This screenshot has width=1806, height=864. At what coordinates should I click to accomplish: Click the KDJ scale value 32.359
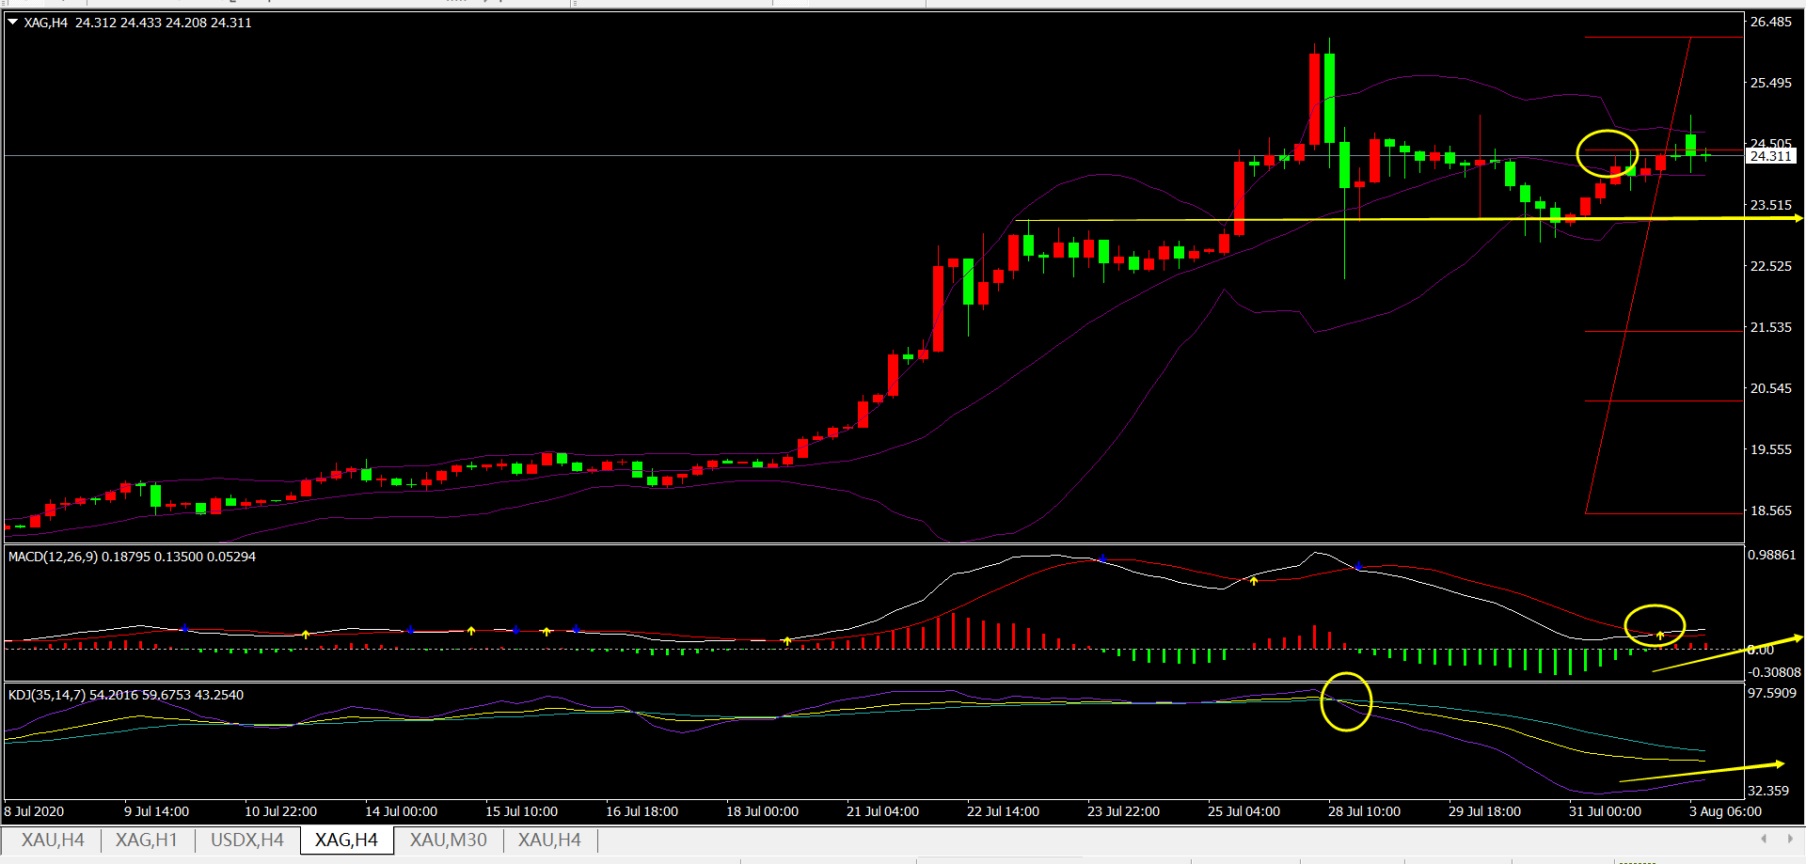pos(1768,791)
